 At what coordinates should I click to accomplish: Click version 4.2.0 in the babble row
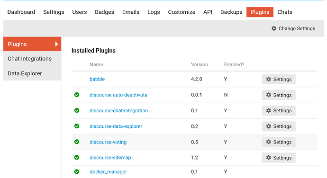pyautogui.click(x=197, y=79)
